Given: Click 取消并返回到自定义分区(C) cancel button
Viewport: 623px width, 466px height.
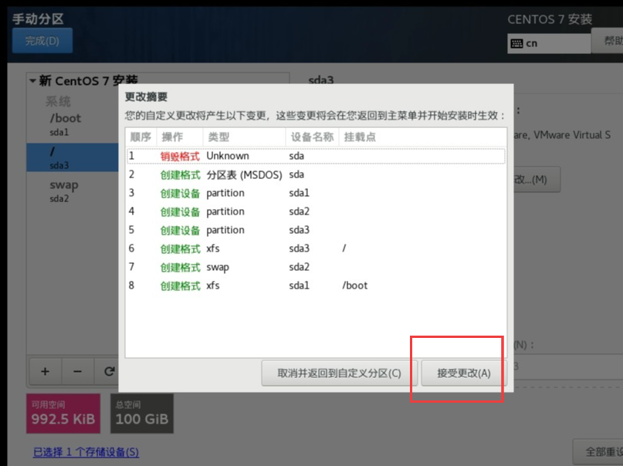Looking at the screenshot, I should pyautogui.click(x=339, y=373).
